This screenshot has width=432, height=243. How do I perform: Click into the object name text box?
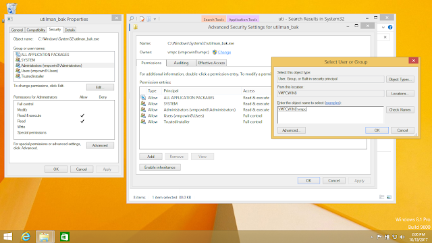(330, 115)
